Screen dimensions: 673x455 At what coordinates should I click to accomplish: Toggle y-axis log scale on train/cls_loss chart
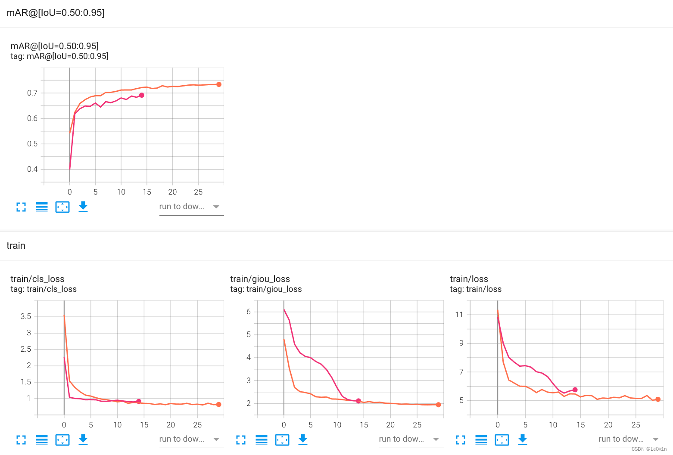point(42,440)
